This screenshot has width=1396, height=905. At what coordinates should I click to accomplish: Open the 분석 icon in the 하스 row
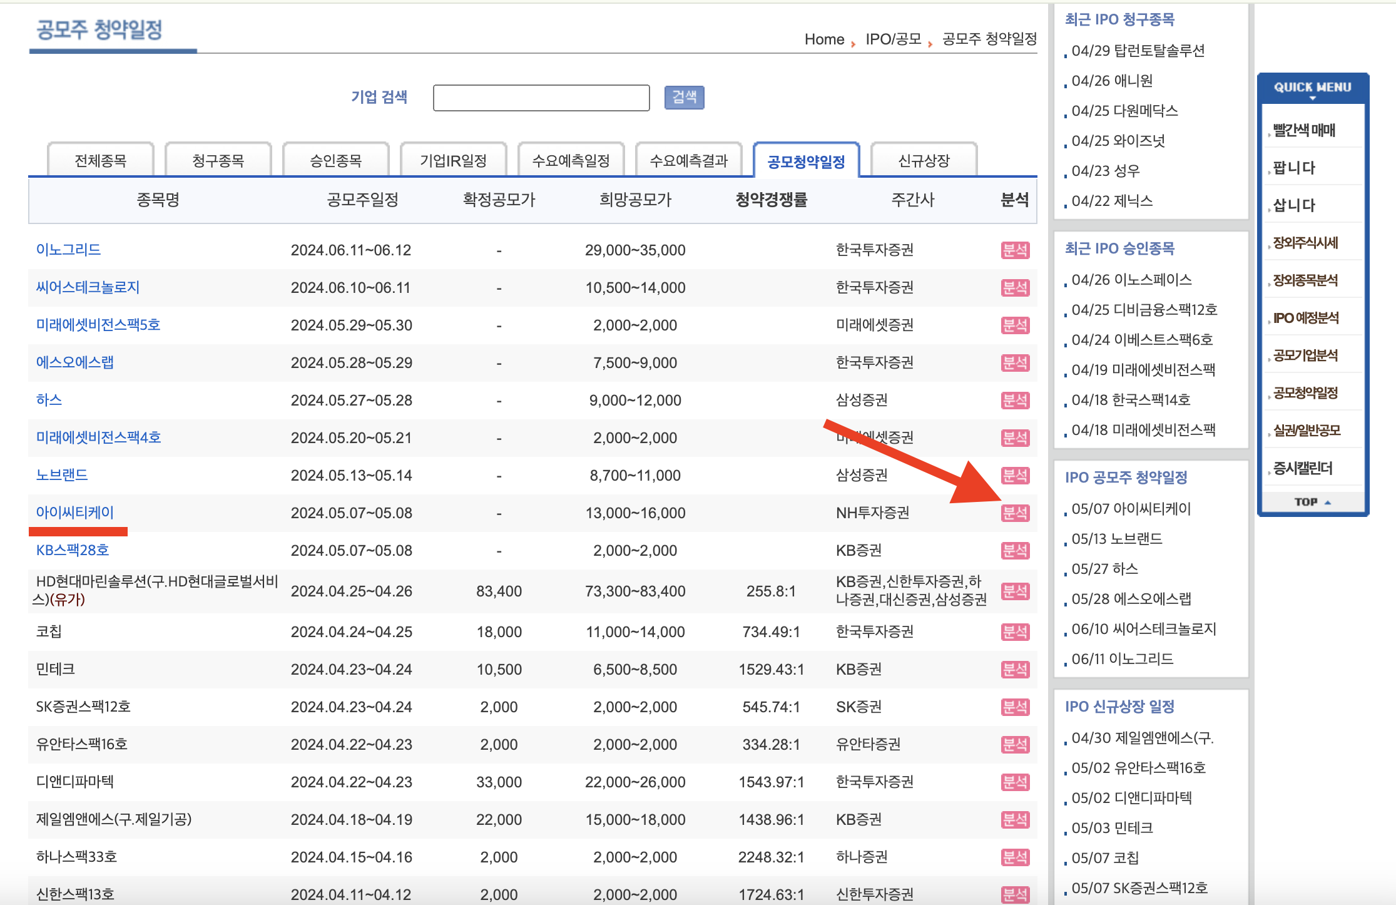(x=1014, y=401)
